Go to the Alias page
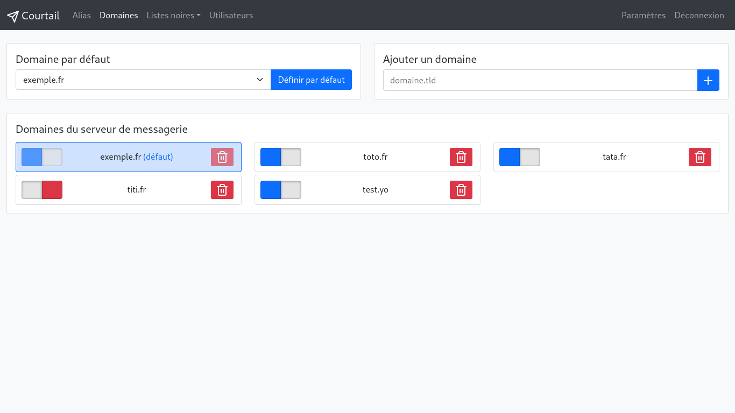This screenshot has height=413, width=735. [x=82, y=15]
